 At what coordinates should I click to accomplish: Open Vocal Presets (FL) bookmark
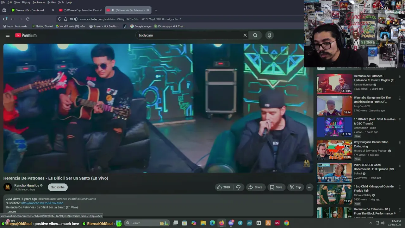[71, 26]
